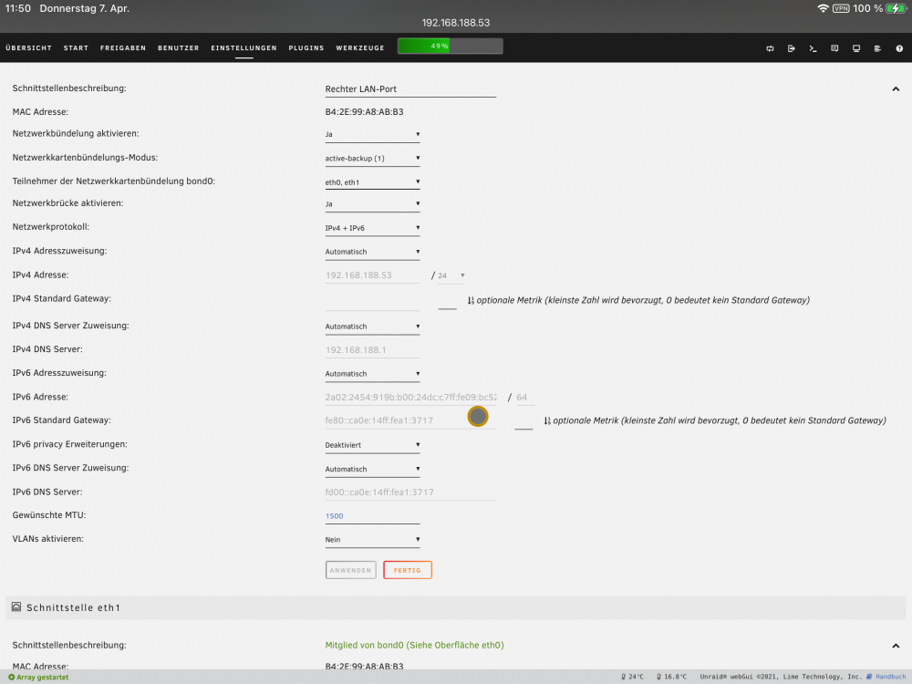912x684 pixels.
Task: Collapse the eth0 interface section chevron
Action: pos(896,89)
